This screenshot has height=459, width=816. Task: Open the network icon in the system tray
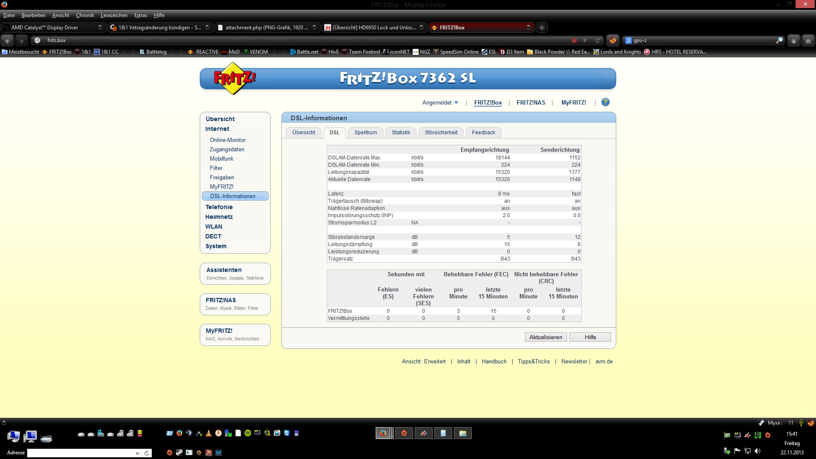(747, 451)
